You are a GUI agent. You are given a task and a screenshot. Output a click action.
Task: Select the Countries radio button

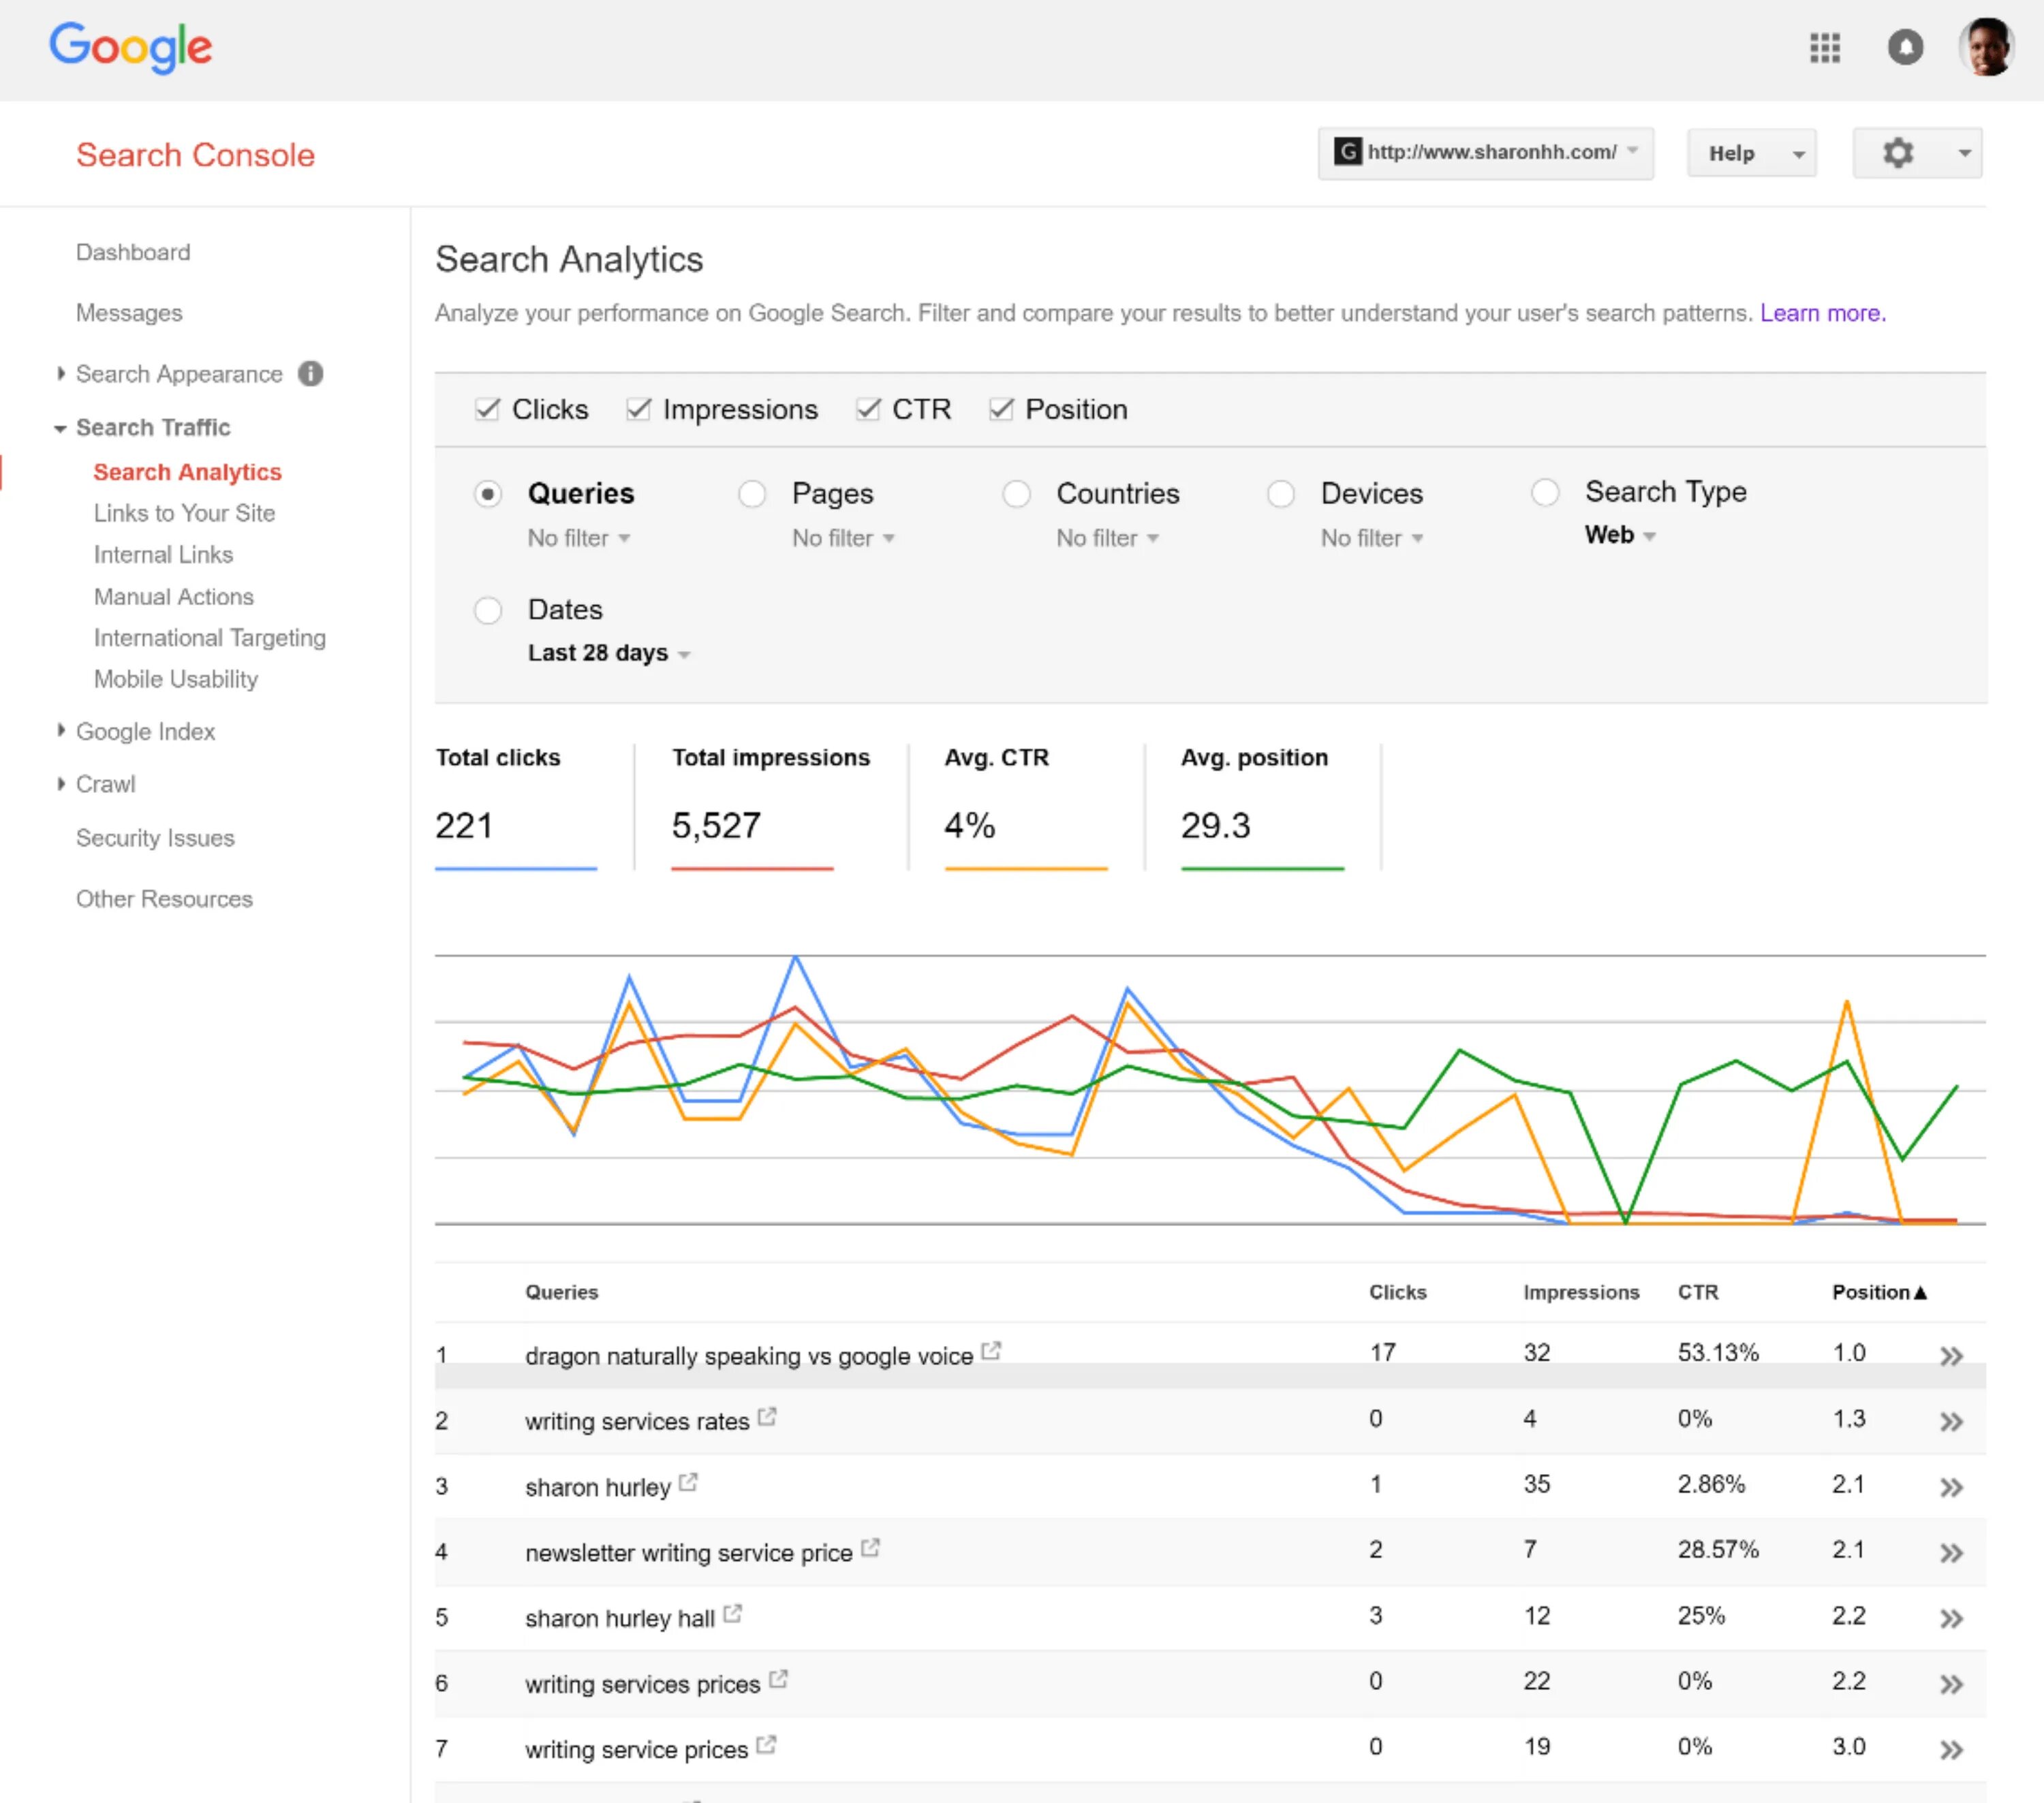(1017, 494)
